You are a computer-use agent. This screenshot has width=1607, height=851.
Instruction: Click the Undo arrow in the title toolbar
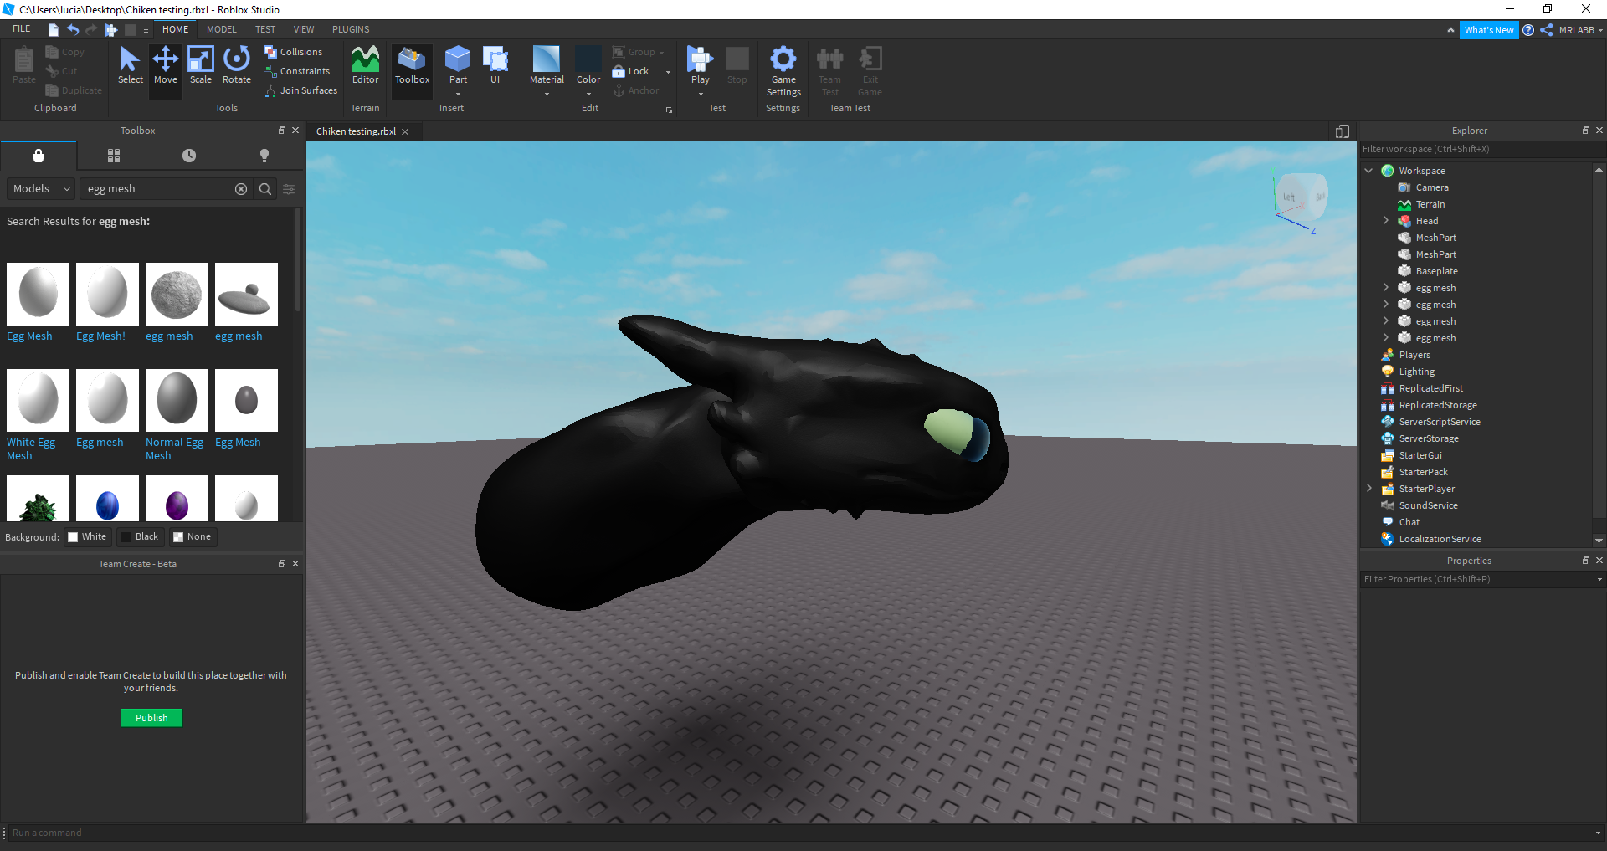pos(73,29)
